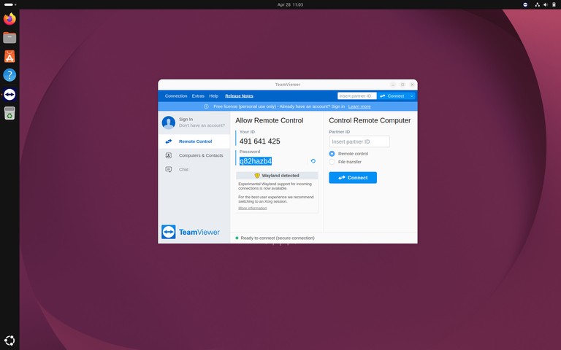Select the Remote control radio button
Viewport: 561px width, 350px height.
click(332, 154)
